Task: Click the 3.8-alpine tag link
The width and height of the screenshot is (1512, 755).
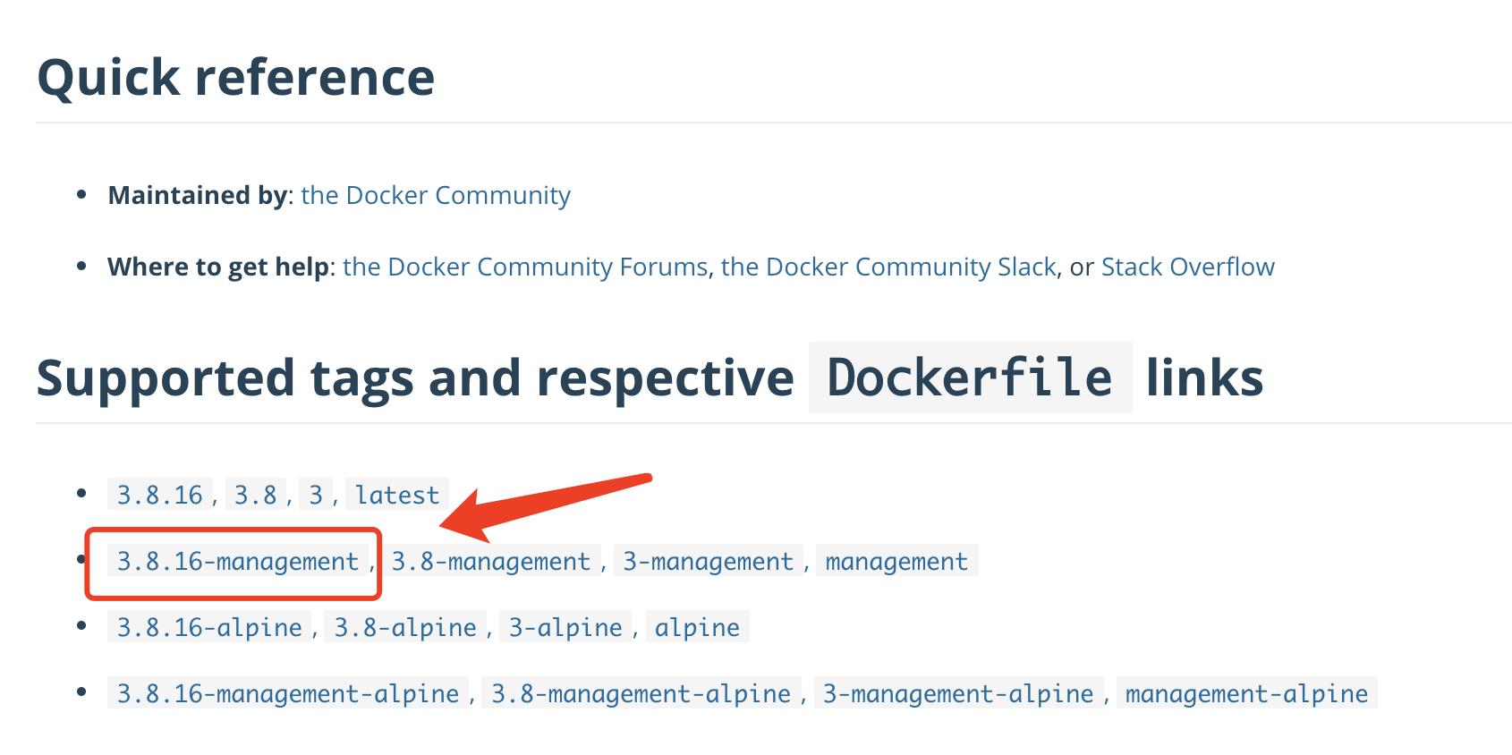Action: (x=405, y=627)
